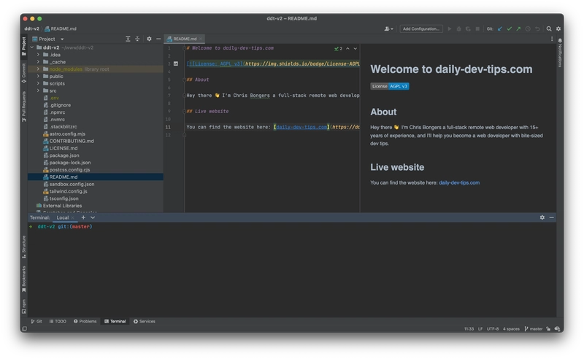This screenshot has height=359, width=584.
Task: Hide the Project tool window
Action: (x=158, y=39)
